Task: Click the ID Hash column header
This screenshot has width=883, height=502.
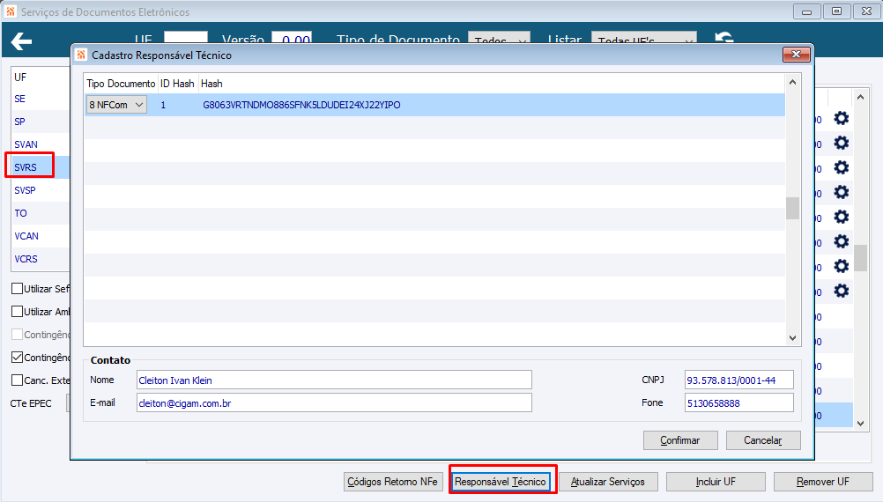Action: point(177,84)
